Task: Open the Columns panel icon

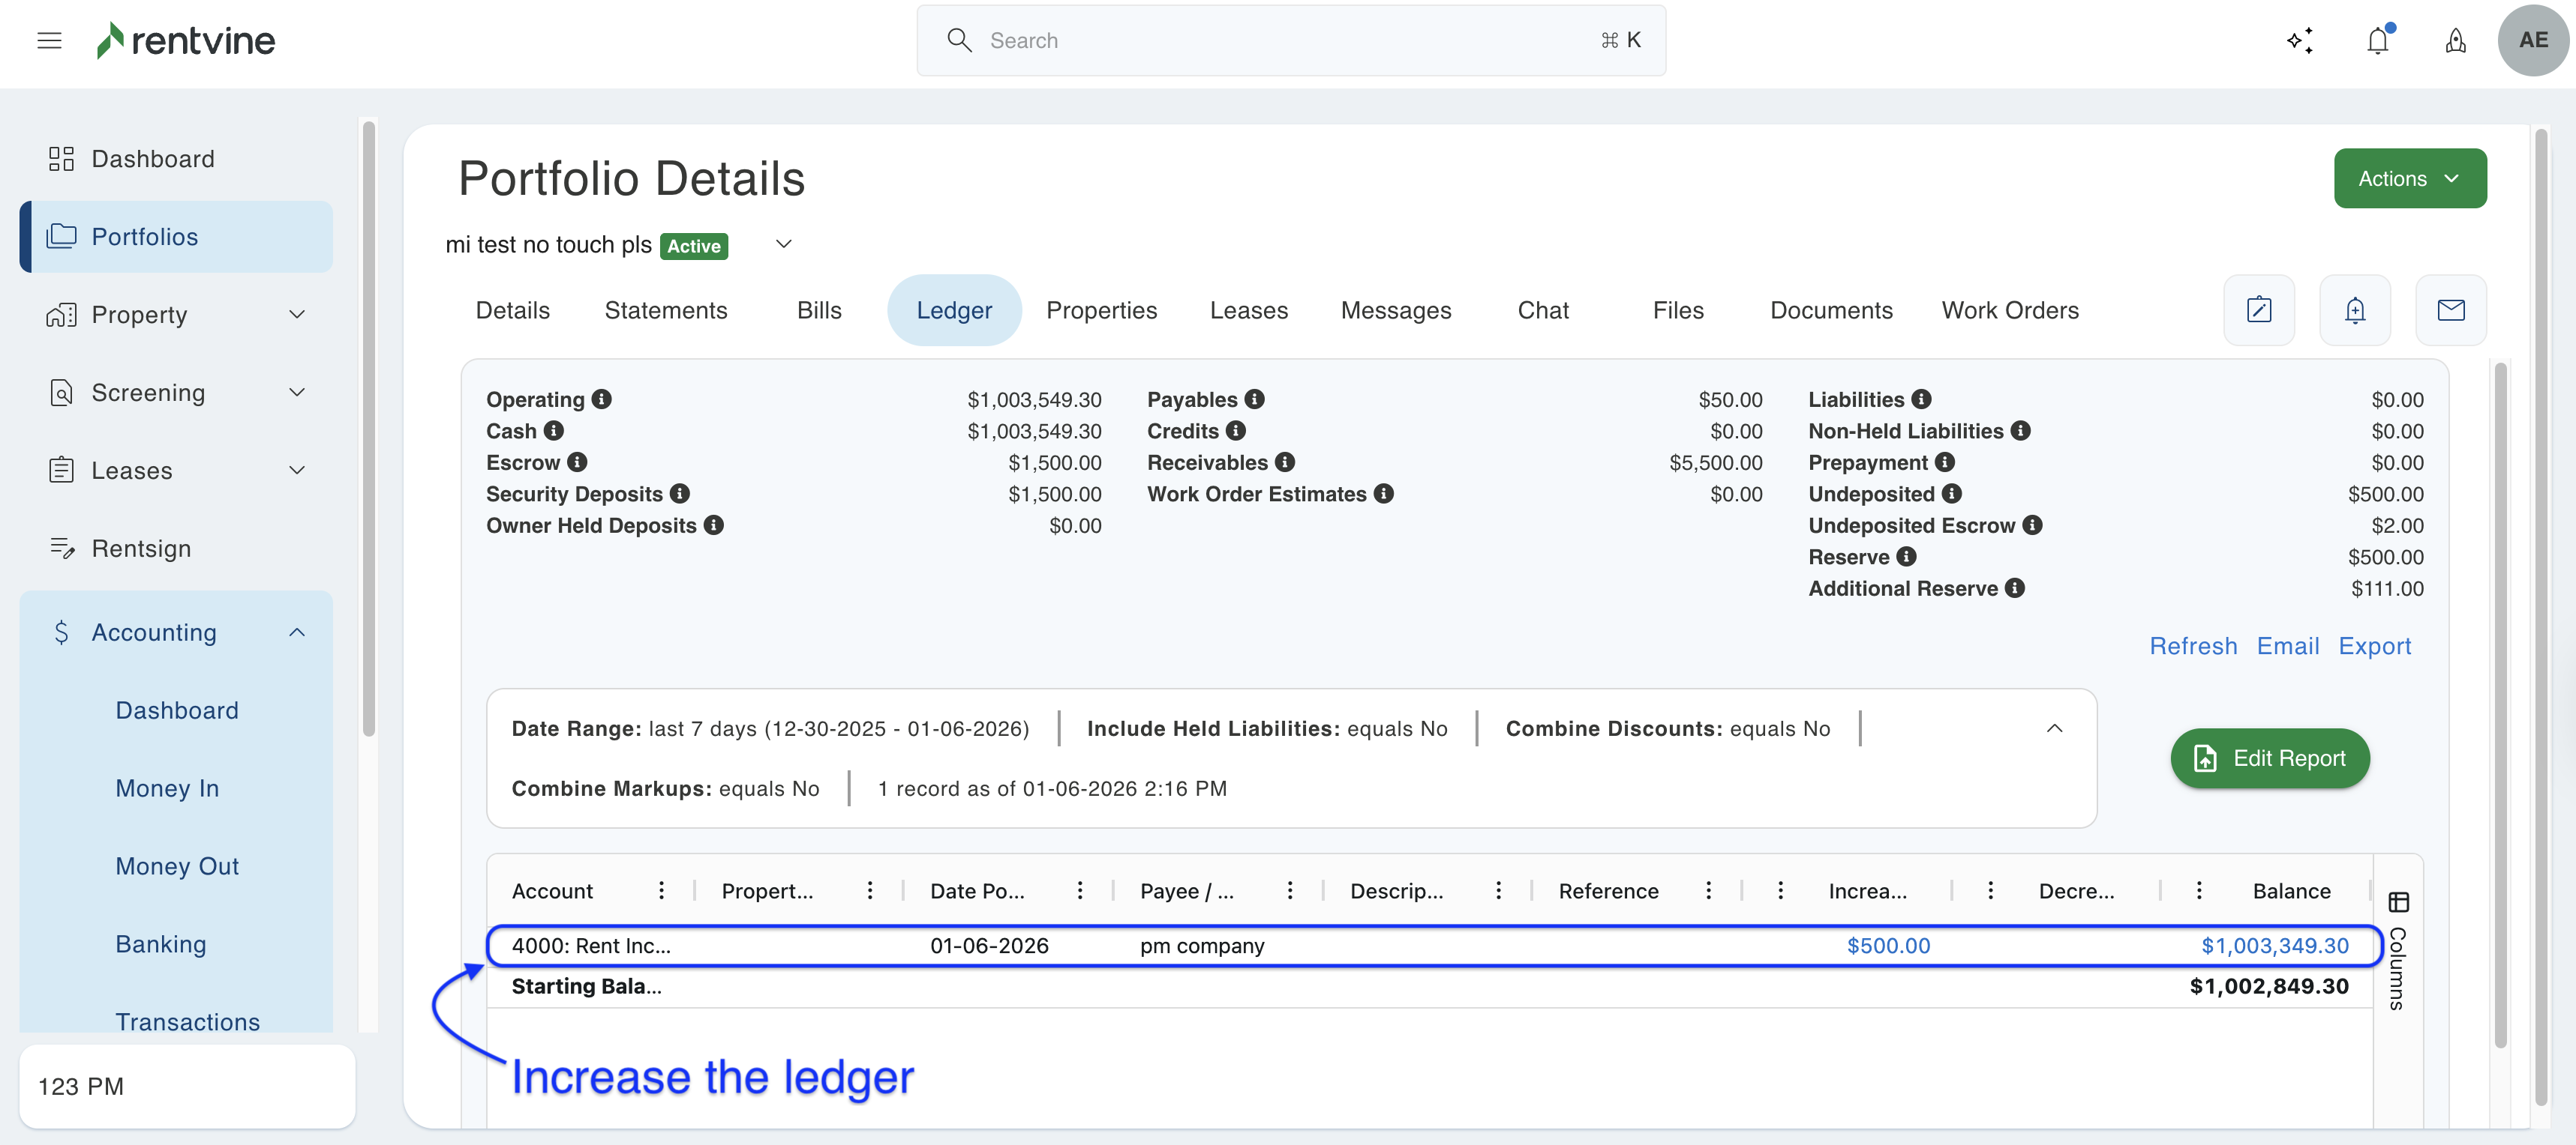Action: pyautogui.click(x=2398, y=902)
